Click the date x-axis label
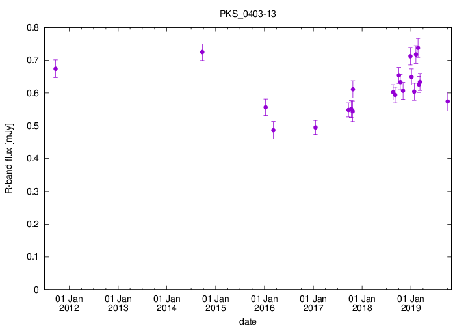 [x=247, y=321]
